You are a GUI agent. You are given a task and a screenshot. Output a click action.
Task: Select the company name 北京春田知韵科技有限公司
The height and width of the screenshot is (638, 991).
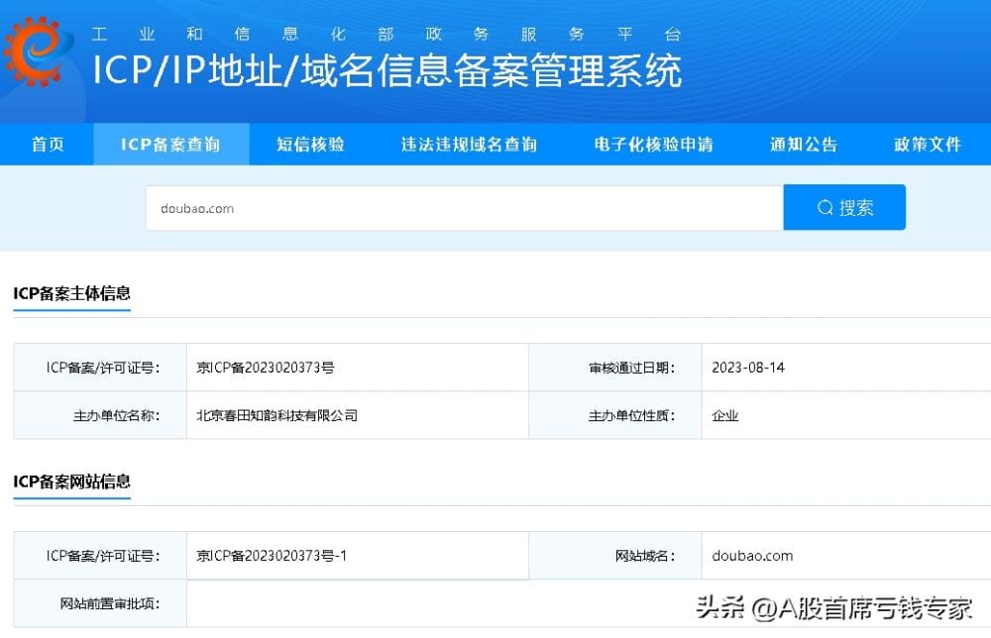pos(278,415)
